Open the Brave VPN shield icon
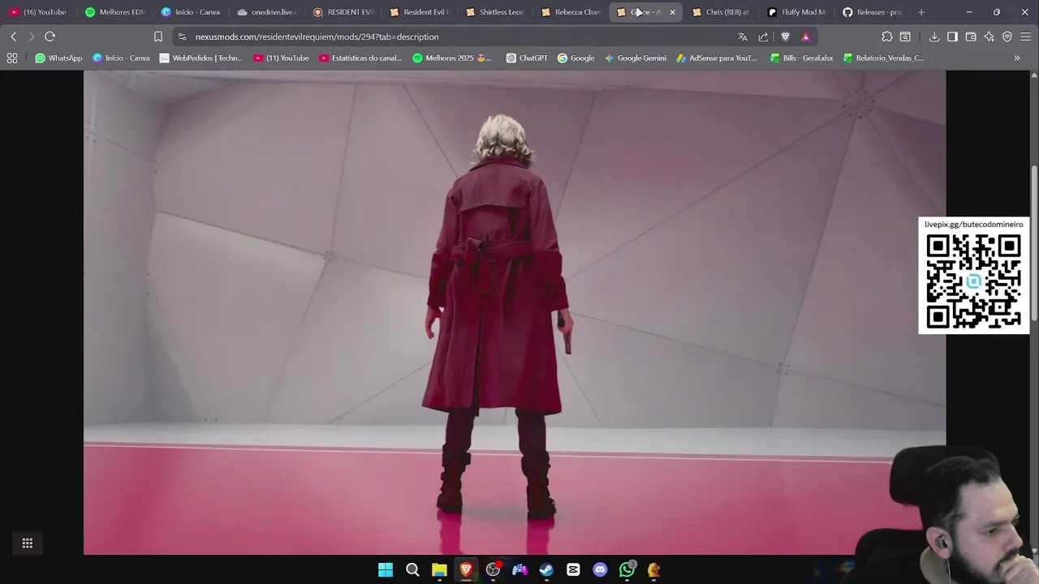Image resolution: width=1039 pixels, height=584 pixels. click(1007, 36)
